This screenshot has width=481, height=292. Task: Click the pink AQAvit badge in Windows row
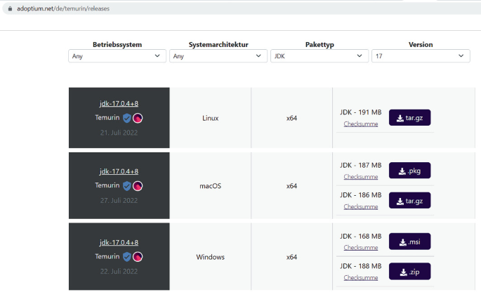click(x=138, y=257)
